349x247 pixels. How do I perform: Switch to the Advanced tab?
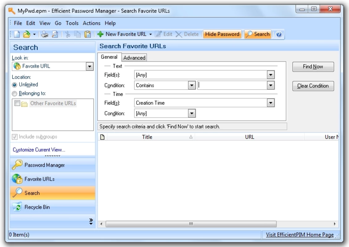click(134, 57)
